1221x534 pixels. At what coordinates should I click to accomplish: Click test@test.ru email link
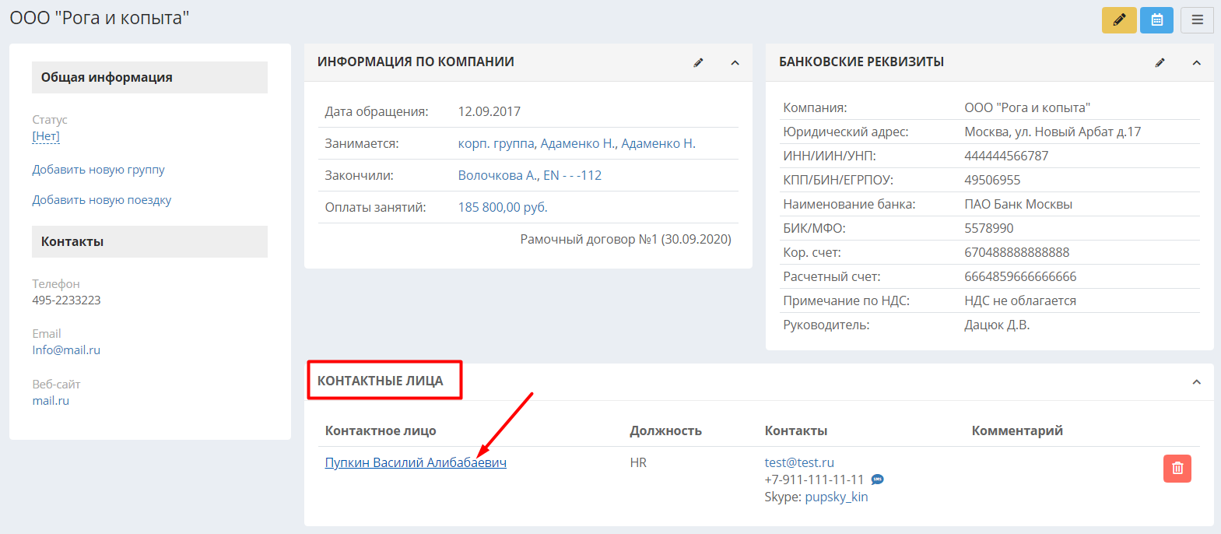[799, 462]
